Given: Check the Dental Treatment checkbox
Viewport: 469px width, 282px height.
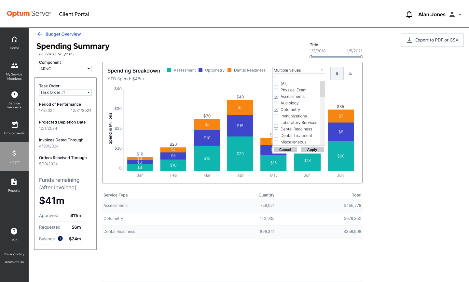Looking at the screenshot, I should pyautogui.click(x=276, y=136).
